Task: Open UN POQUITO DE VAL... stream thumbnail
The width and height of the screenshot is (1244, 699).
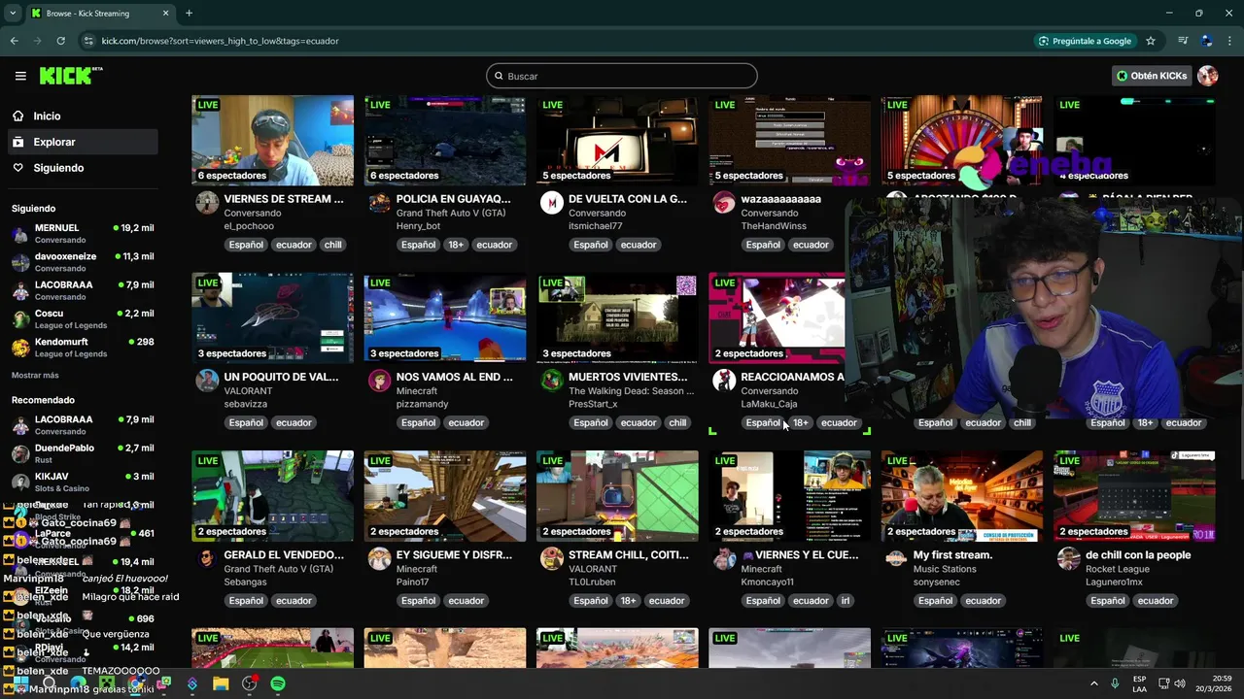Action: coord(272,318)
